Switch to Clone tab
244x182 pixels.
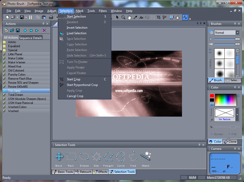tap(230, 142)
